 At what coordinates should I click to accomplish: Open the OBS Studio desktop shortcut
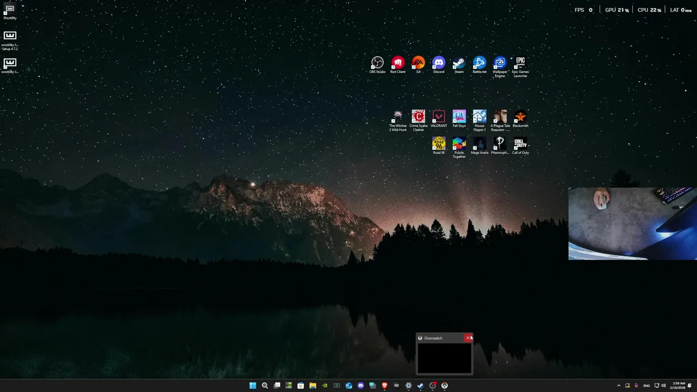tap(377, 65)
